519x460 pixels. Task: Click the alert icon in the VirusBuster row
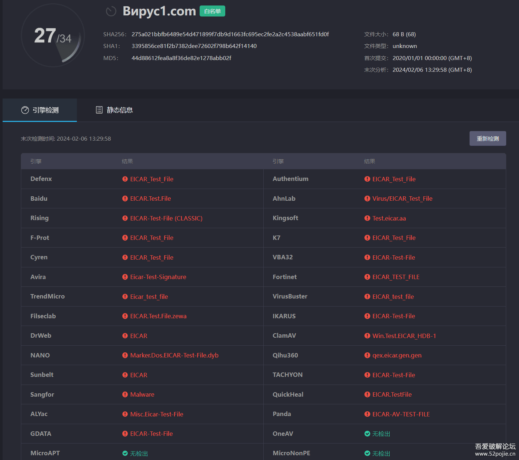coord(367,297)
